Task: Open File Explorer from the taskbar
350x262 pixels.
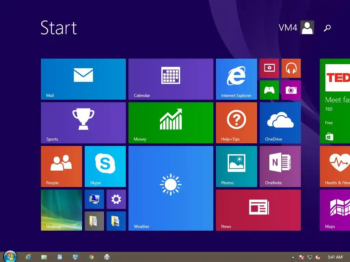Action: (44, 257)
